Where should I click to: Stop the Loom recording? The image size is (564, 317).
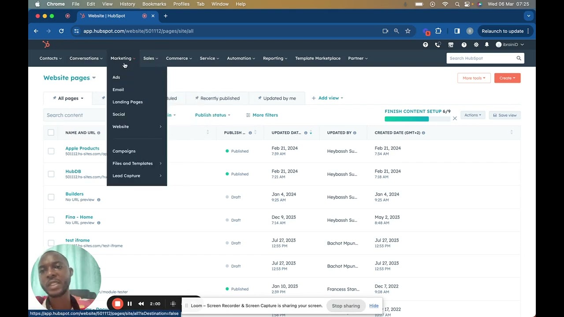coord(118,303)
